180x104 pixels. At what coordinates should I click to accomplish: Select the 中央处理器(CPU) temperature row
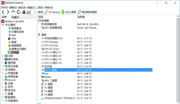(97, 38)
